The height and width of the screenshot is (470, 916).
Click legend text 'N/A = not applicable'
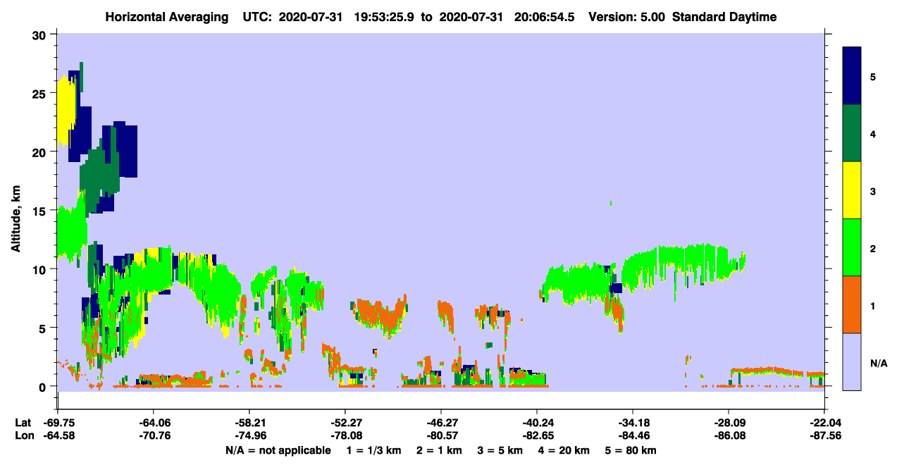[x=278, y=450]
